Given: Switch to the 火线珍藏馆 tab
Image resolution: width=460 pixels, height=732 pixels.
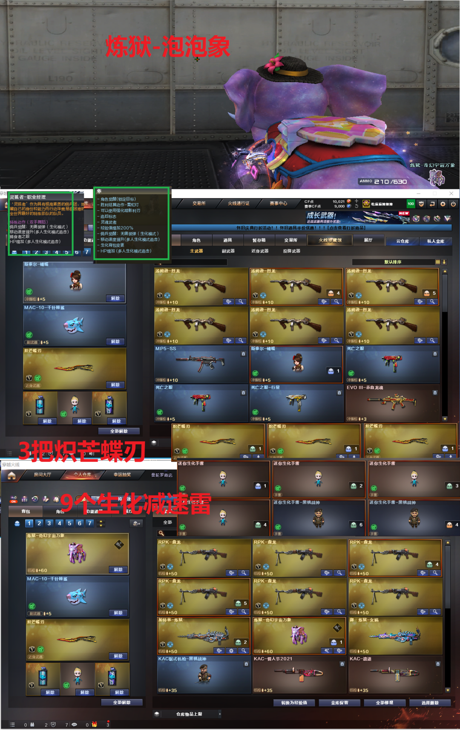Looking at the screenshot, I should point(330,240).
